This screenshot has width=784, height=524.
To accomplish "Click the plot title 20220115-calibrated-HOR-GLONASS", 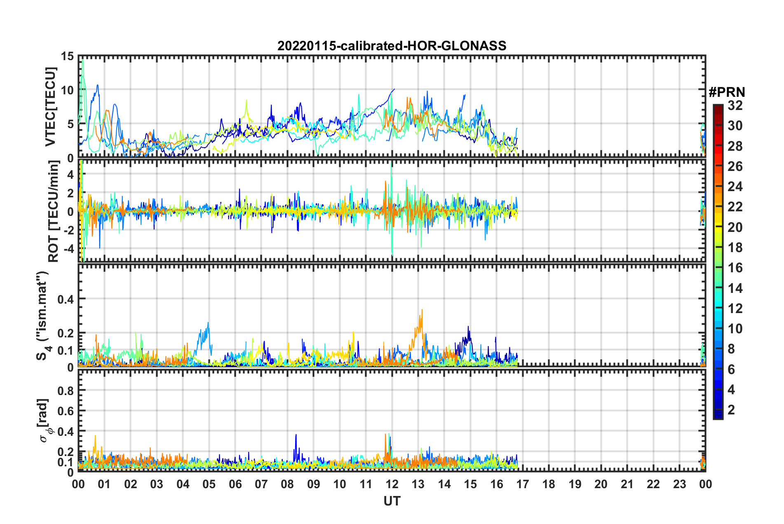I will pyautogui.click(x=392, y=46).
